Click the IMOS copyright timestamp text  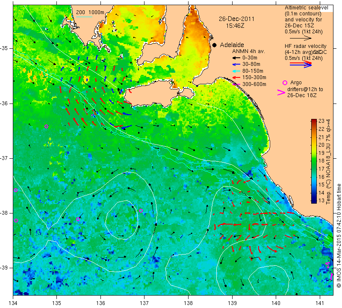(x=339, y=235)
